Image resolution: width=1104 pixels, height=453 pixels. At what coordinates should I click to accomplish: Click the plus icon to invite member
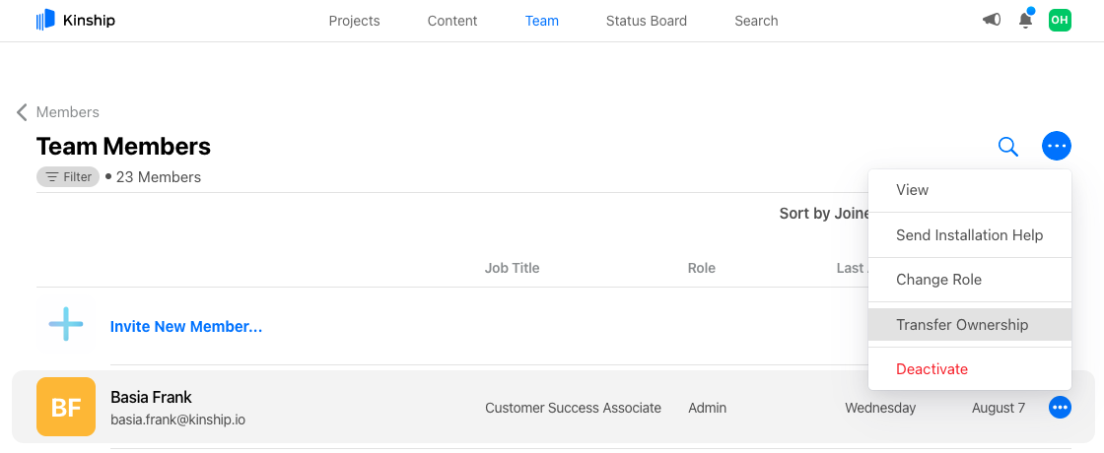point(66,325)
